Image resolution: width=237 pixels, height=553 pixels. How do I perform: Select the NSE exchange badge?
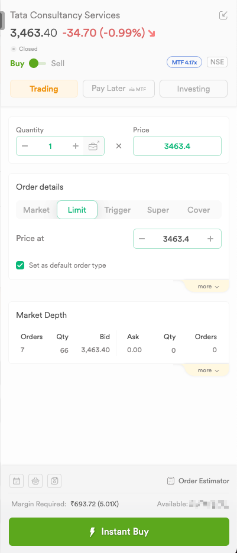pyautogui.click(x=217, y=63)
